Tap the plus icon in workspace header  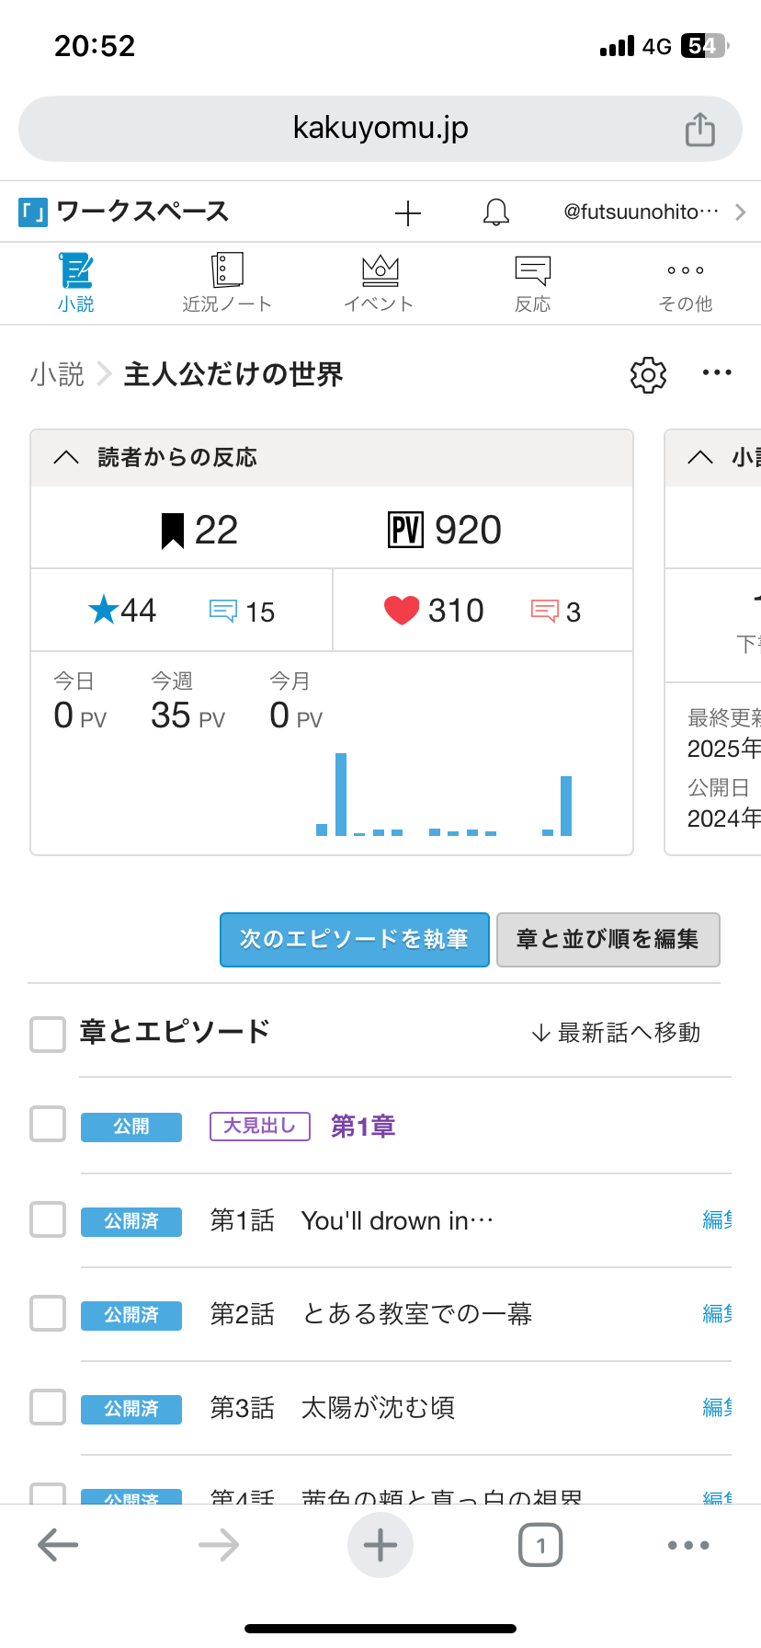408,213
